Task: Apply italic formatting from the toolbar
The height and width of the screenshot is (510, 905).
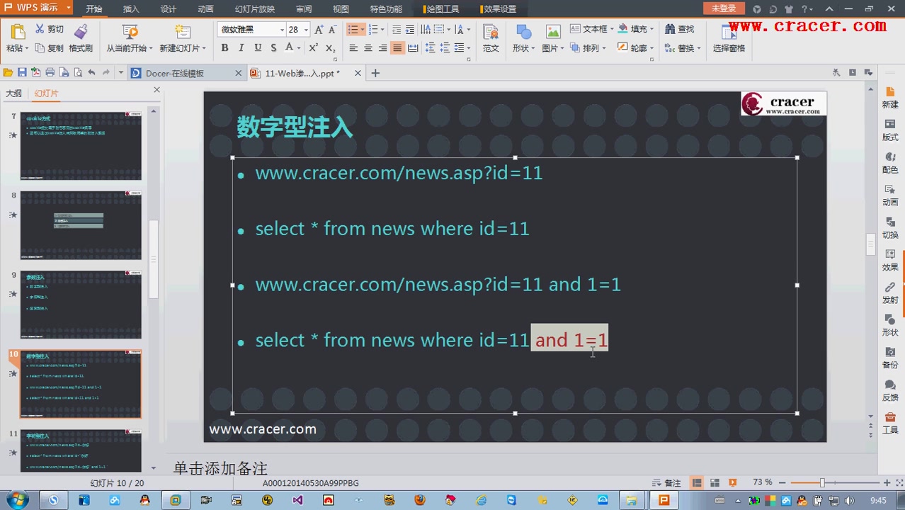Action: [241, 47]
